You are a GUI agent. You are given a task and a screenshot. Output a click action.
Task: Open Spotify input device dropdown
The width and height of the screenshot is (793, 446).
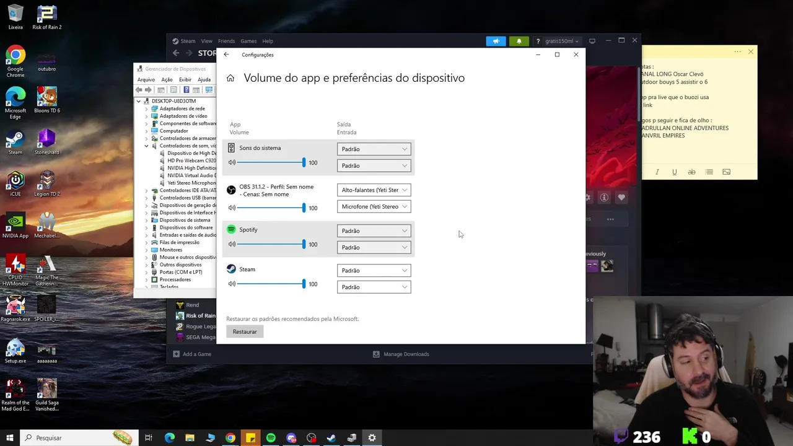click(x=374, y=247)
